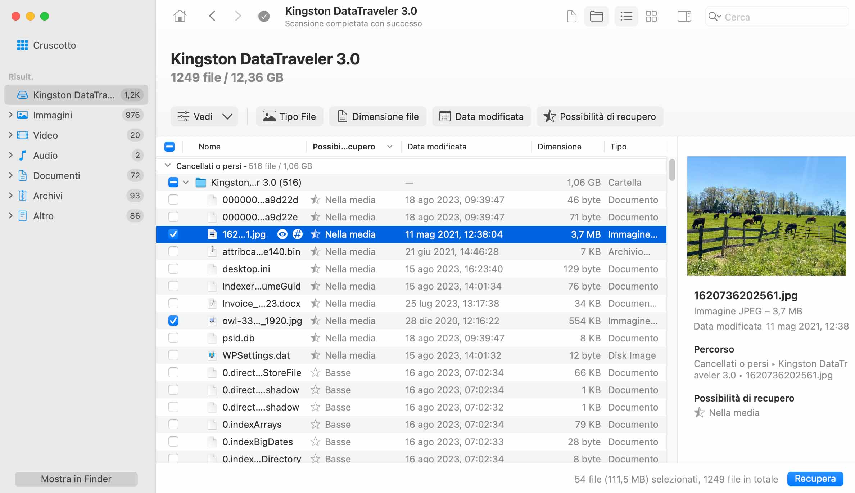Screen dimensions: 855x493
Task: Check the desktop.ini checkbox
Action: coord(173,269)
